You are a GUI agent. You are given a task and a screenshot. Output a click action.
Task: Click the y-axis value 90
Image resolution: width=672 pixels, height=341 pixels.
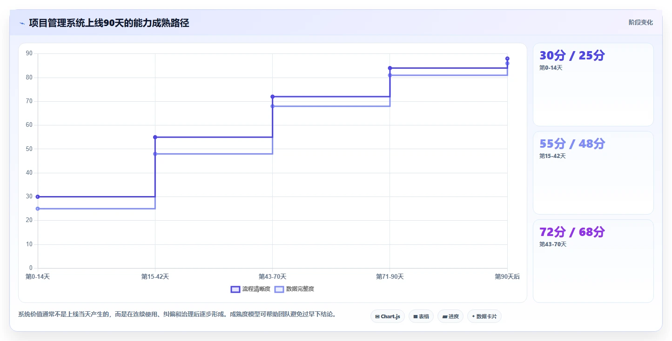[x=29, y=53]
